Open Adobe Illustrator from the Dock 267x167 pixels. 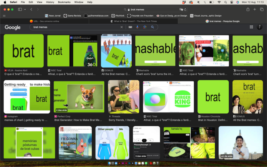tap(119, 163)
